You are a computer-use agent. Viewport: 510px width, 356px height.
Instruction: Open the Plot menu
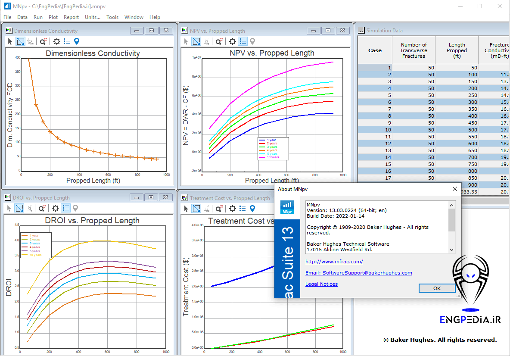pyautogui.click(x=53, y=17)
